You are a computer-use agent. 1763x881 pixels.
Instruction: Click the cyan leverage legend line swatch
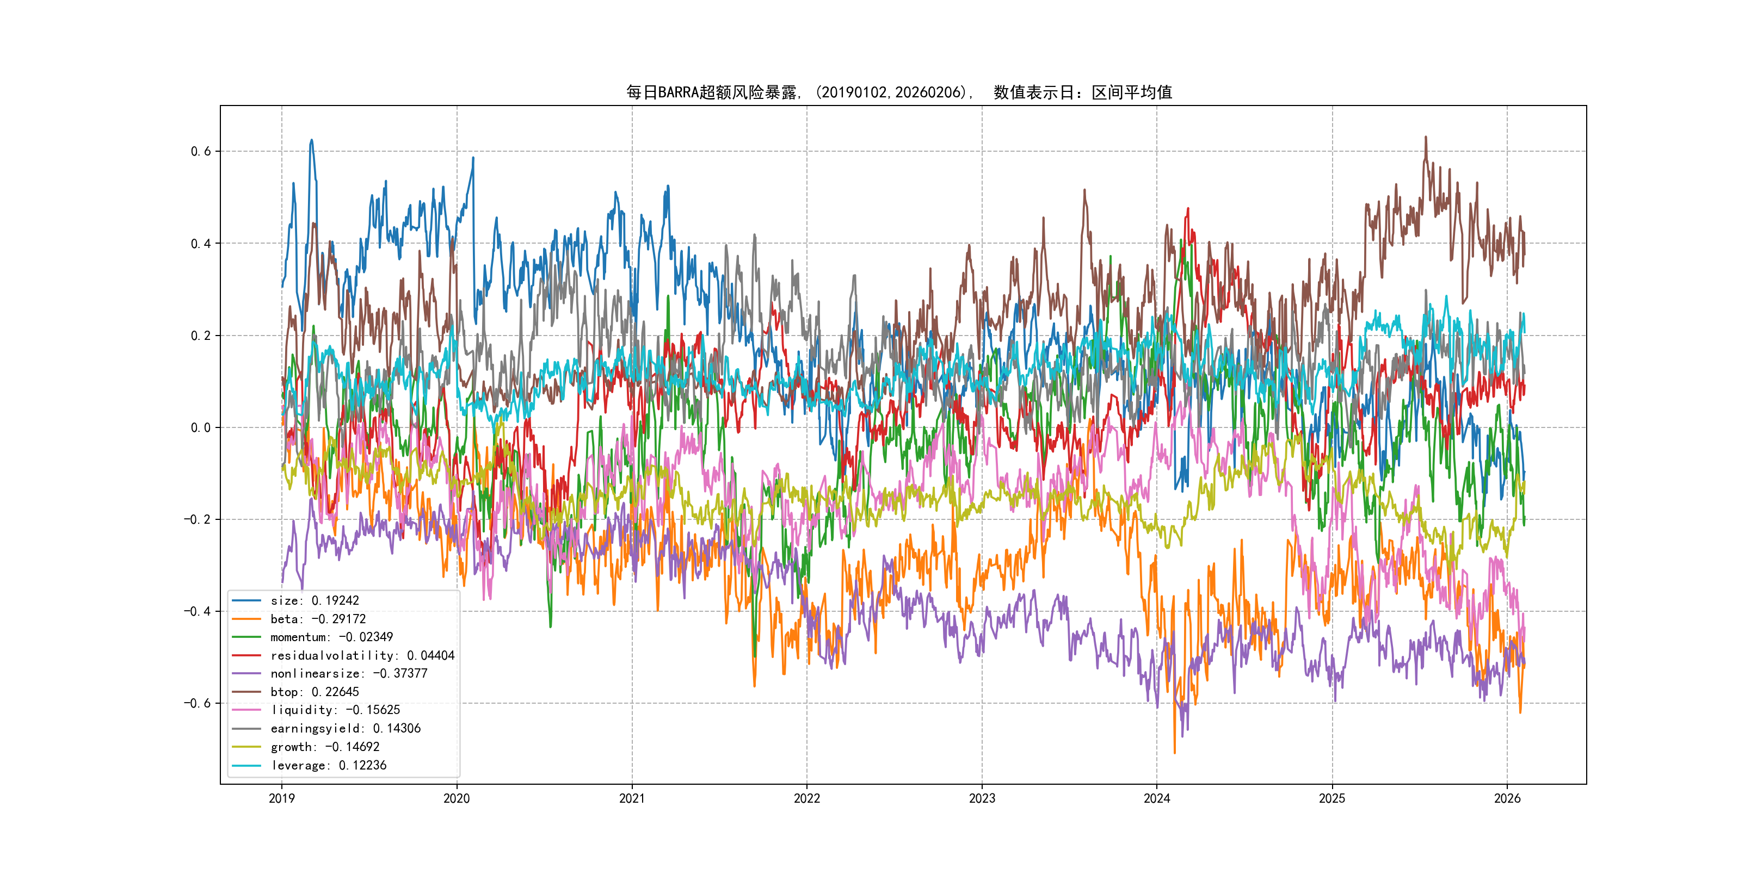(x=246, y=765)
